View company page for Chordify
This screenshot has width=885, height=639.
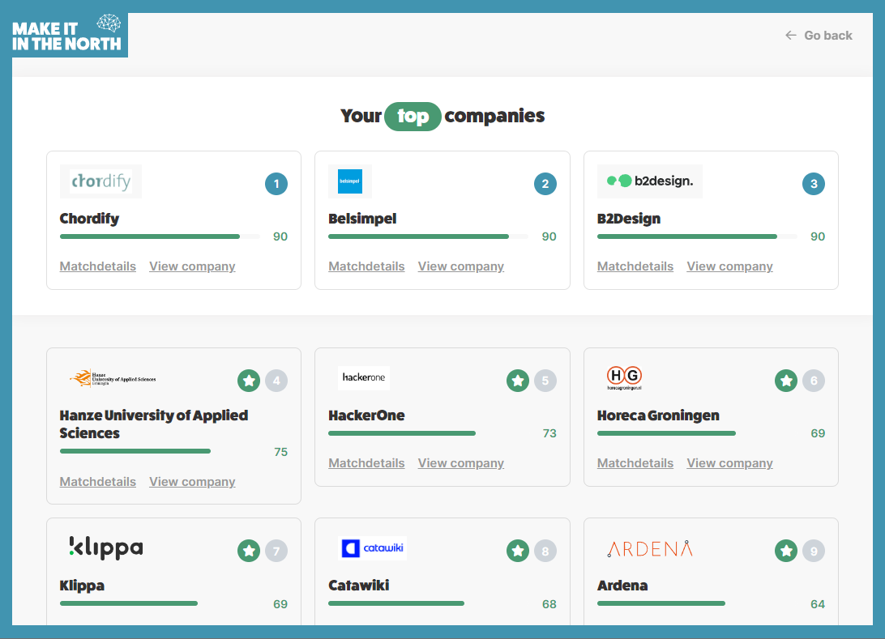tap(192, 266)
